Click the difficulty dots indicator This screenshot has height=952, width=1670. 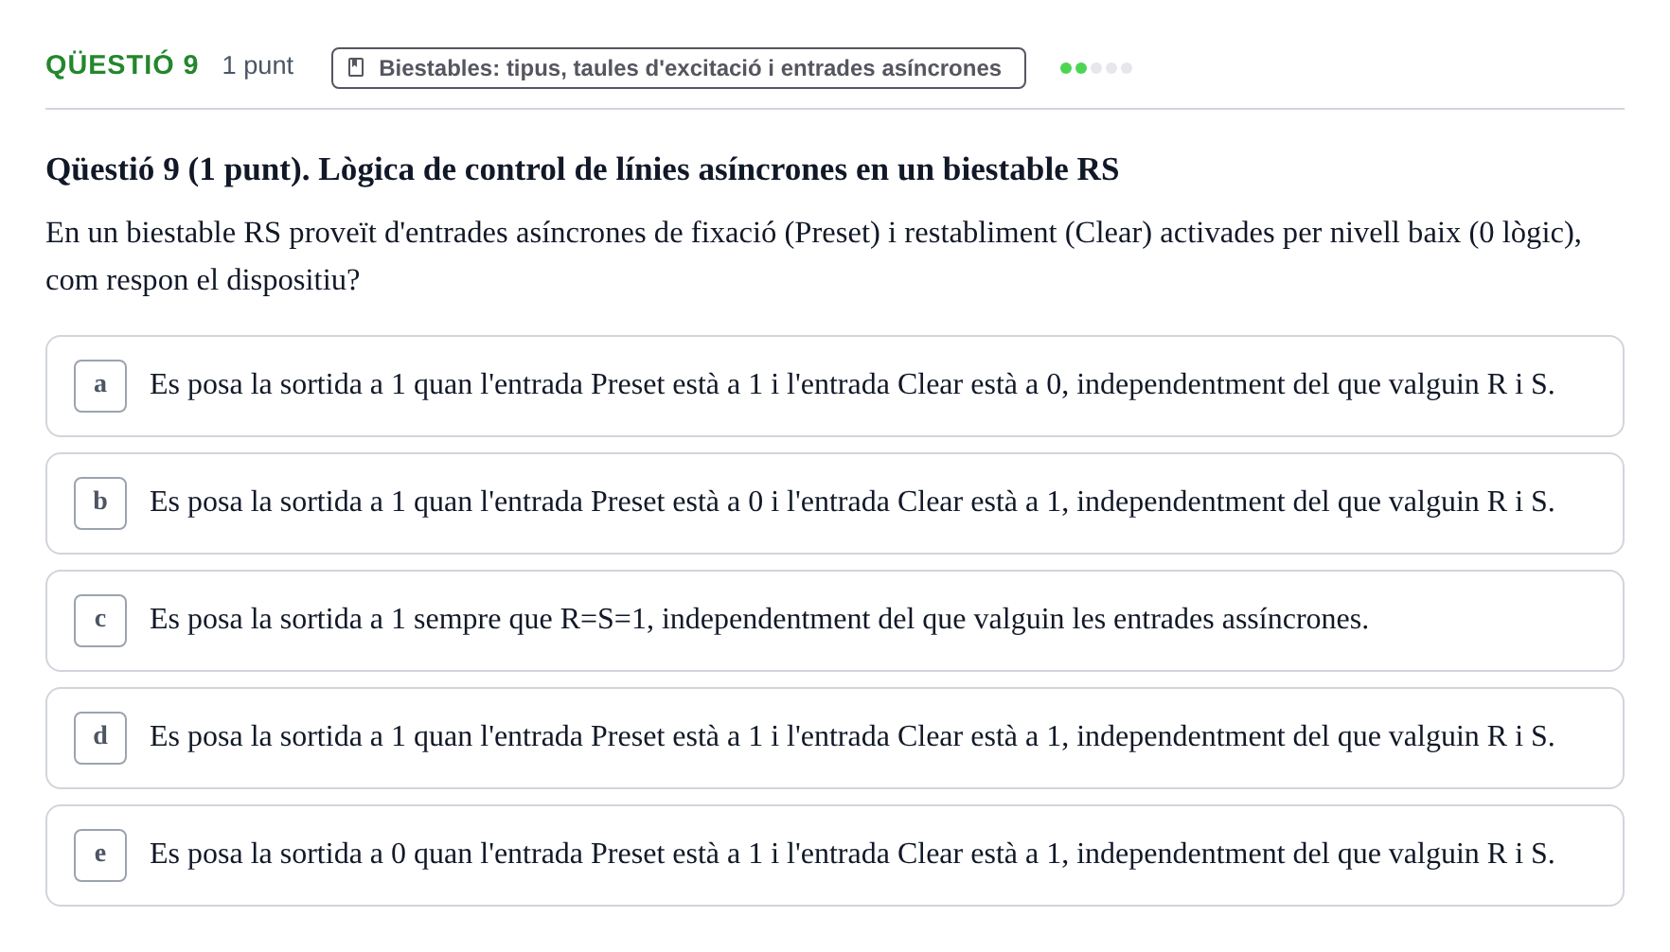coord(1096,68)
